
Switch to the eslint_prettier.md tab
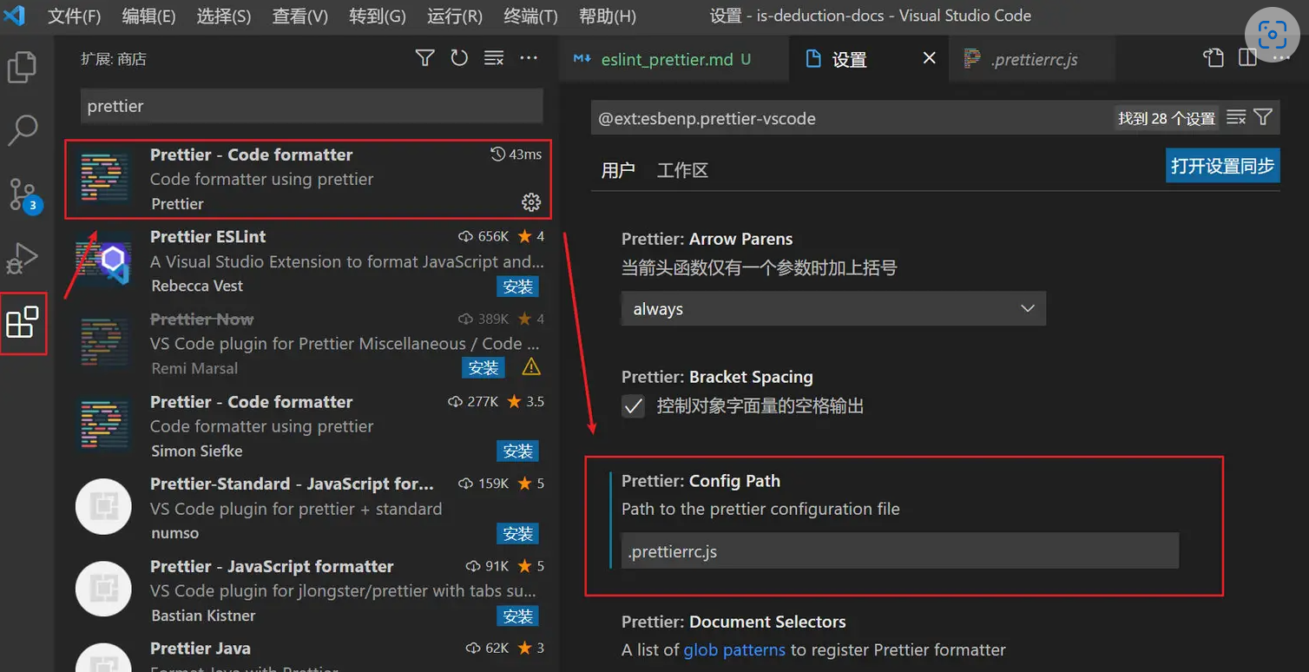tap(674, 59)
